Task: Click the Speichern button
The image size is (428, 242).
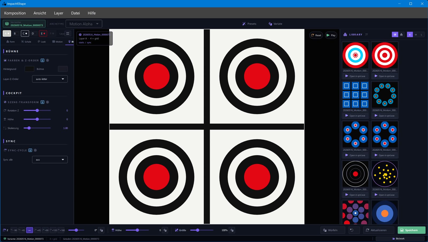Action: click(x=411, y=230)
